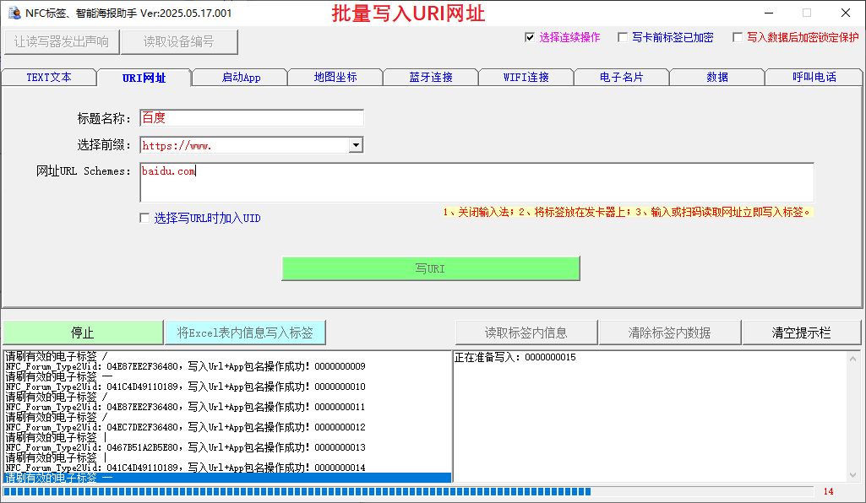Select the 地图坐标 tab
The image size is (866, 503).
click(335, 78)
